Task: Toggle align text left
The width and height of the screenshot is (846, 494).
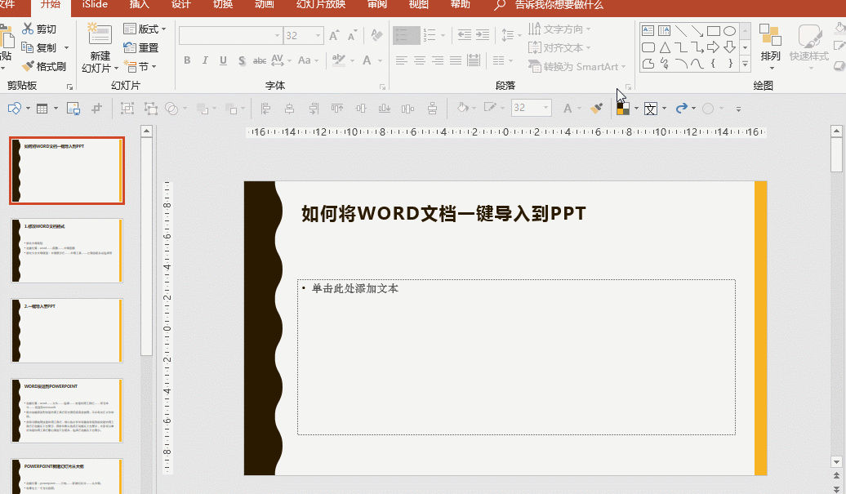Action: point(402,60)
